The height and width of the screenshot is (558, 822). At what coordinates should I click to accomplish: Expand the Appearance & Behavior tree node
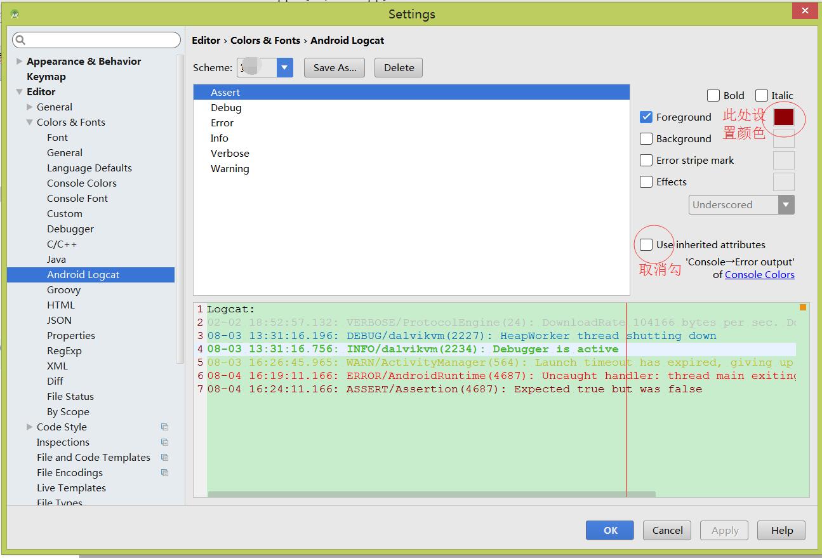tap(20, 62)
